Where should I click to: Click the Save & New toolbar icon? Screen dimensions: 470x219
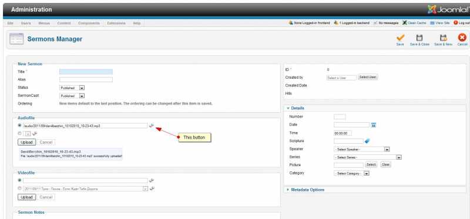pyautogui.click(x=444, y=38)
